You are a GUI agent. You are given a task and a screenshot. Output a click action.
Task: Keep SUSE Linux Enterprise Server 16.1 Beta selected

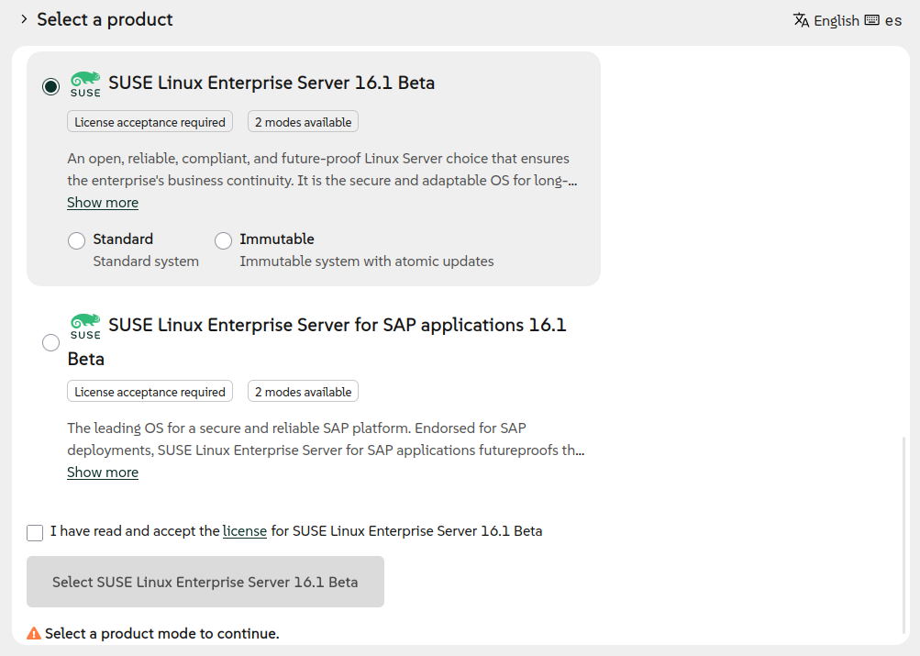pos(51,85)
